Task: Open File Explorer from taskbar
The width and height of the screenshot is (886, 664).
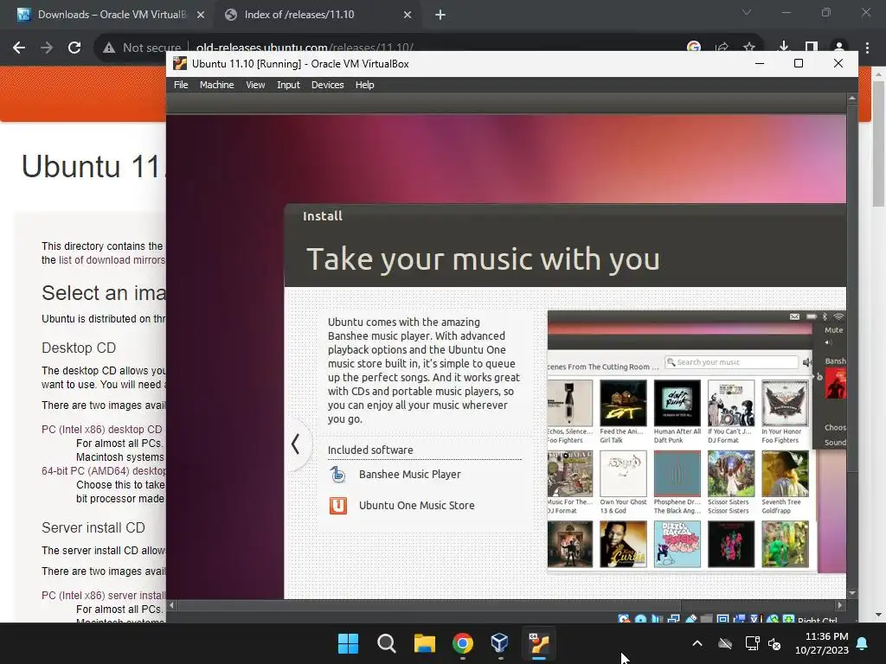Action: [424, 643]
